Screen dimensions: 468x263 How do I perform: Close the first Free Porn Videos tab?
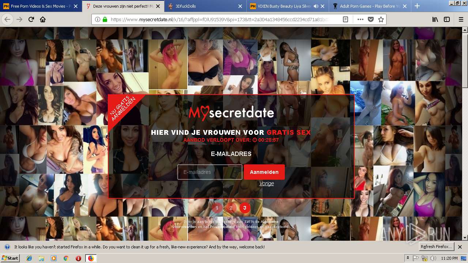tap(75, 6)
